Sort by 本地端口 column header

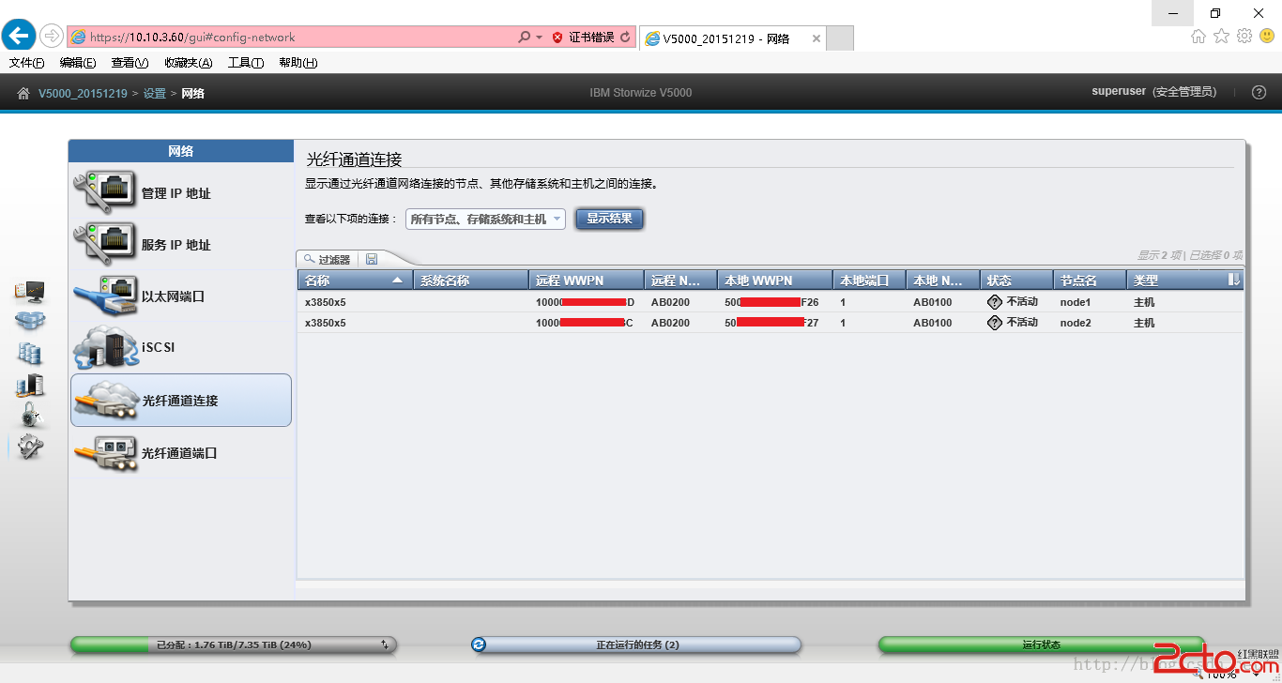(870, 280)
